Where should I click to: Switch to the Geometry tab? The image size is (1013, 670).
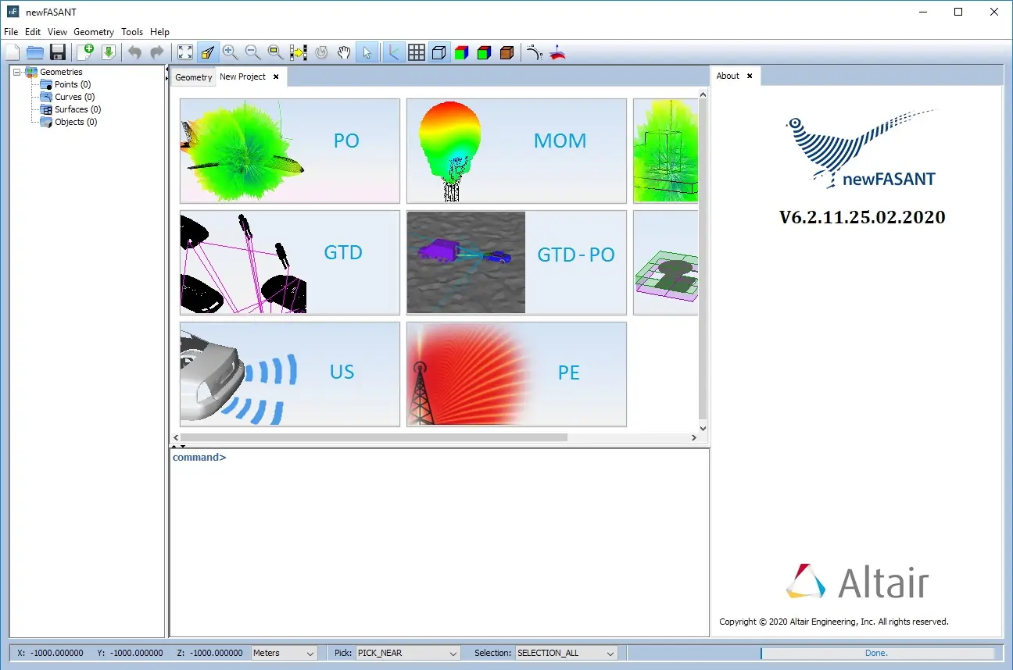[x=193, y=77]
